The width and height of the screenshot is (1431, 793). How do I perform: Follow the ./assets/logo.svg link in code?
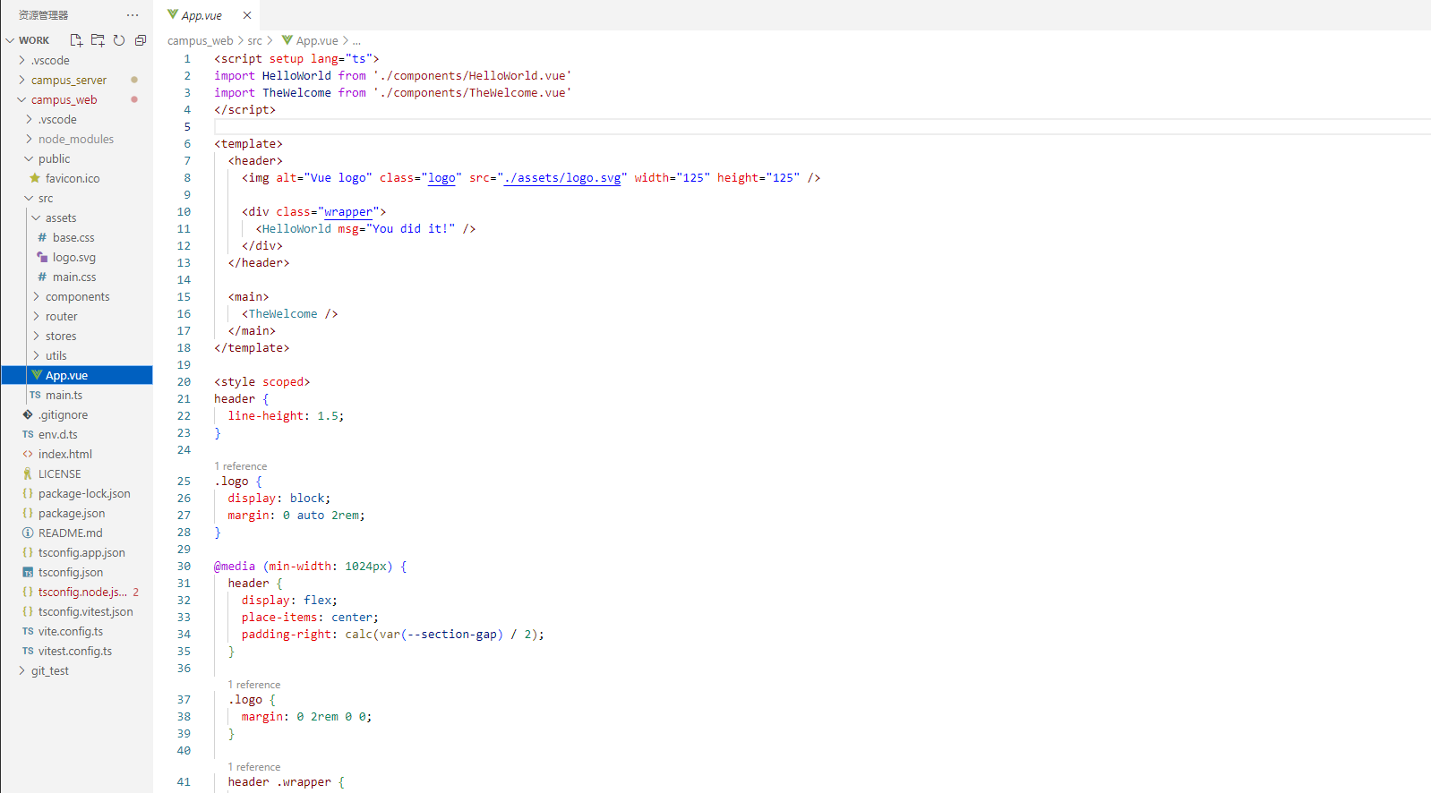coord(562,178)
